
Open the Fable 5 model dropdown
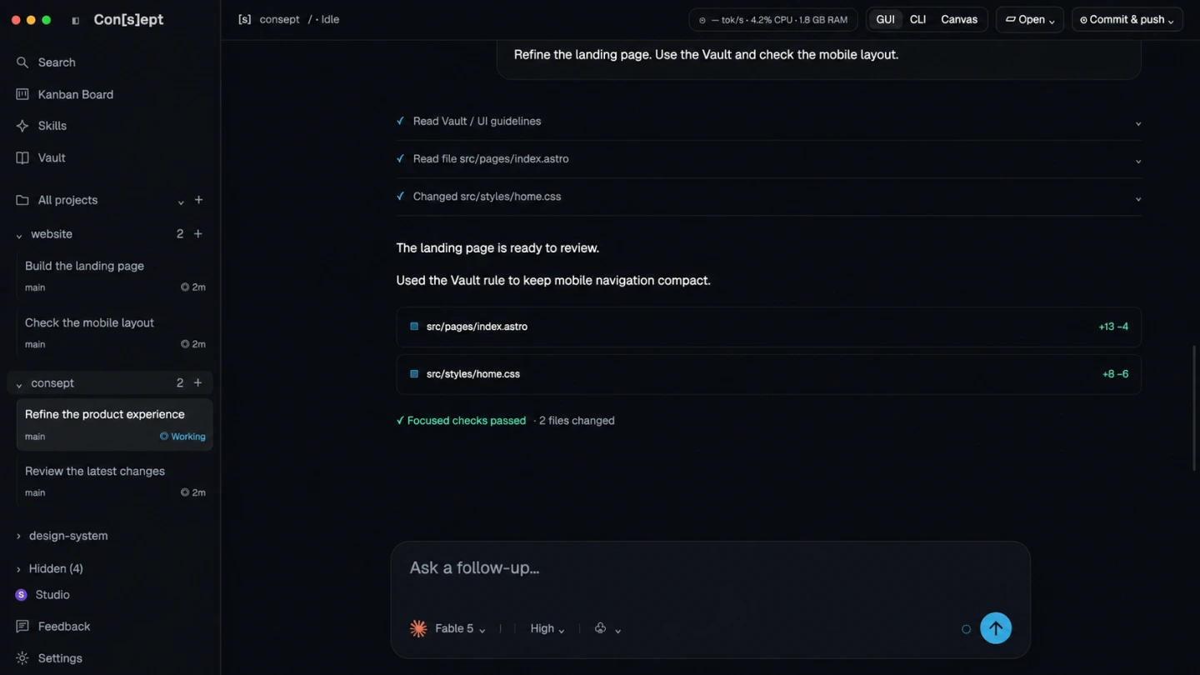448,628
